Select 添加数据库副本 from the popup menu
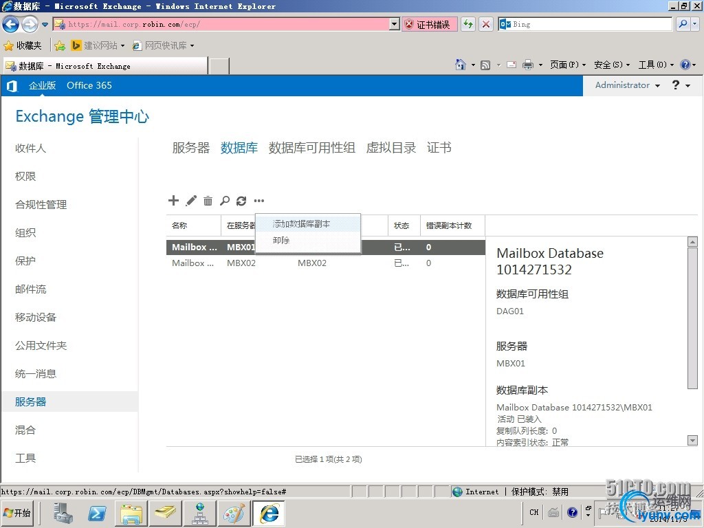This screenshot has height=528, width=704. coord(308,223)
